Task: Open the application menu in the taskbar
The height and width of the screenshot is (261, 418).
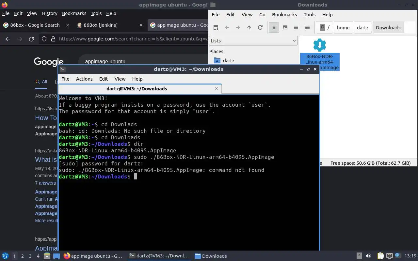Action: (5, 256)
